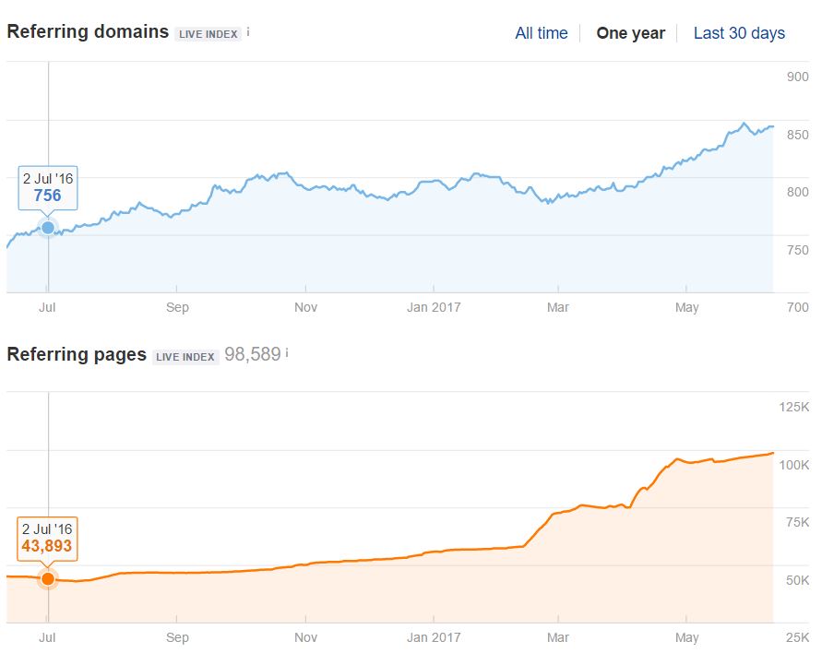Click the Referring pages heading
The image size is (822, 665).
[77, 354]
